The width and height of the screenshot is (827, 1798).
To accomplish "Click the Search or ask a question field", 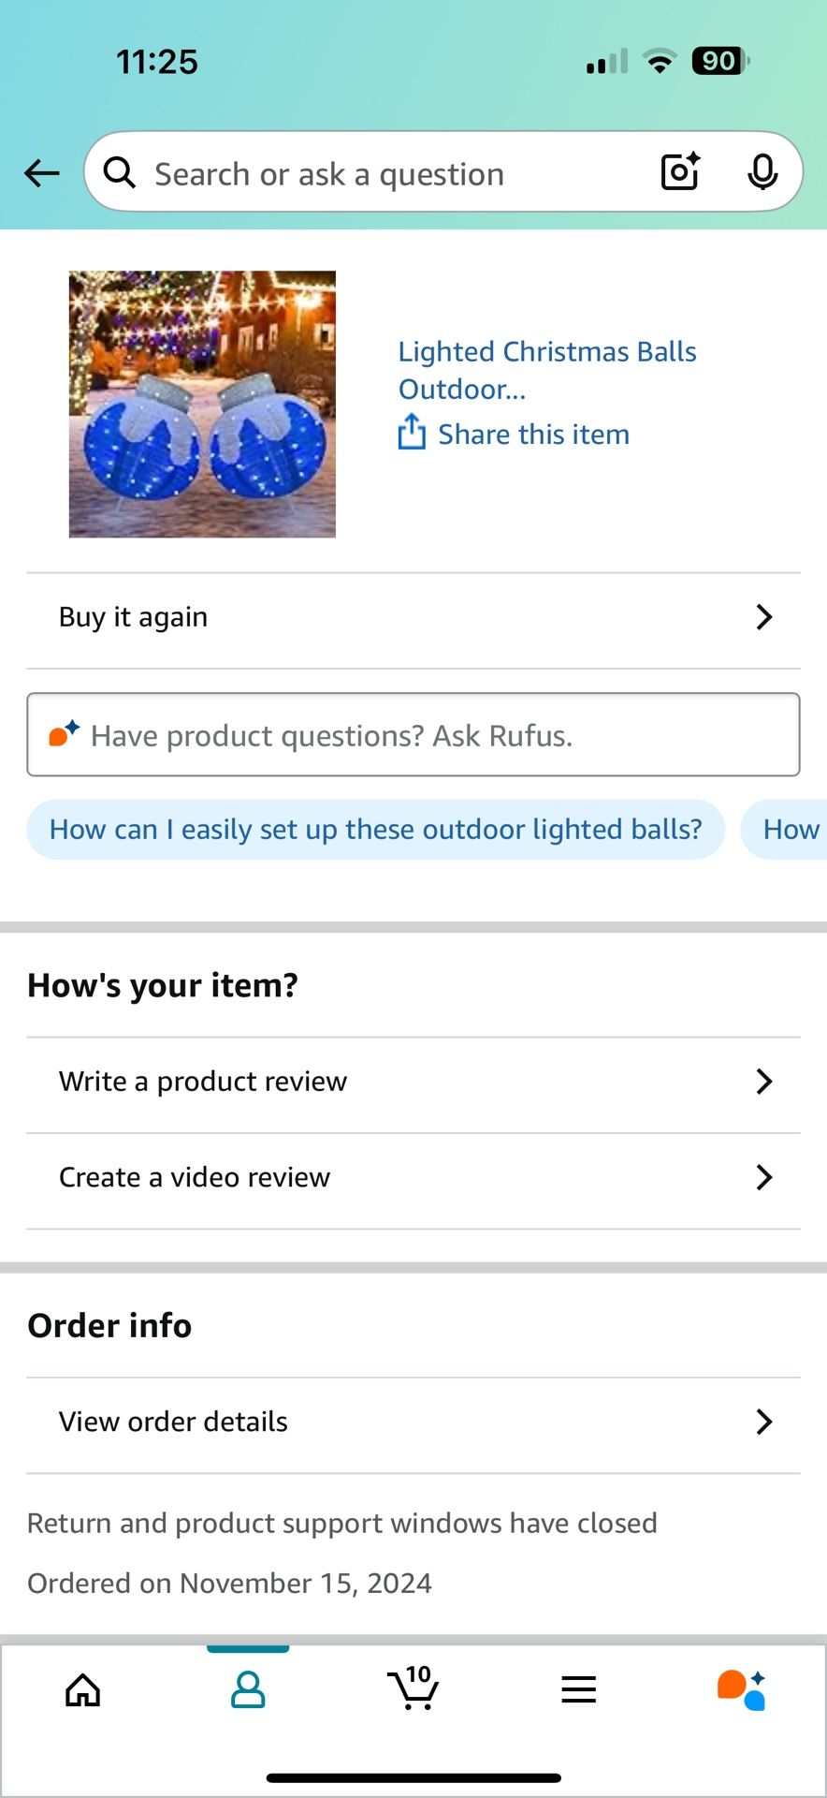I will [x=374, y=174].
